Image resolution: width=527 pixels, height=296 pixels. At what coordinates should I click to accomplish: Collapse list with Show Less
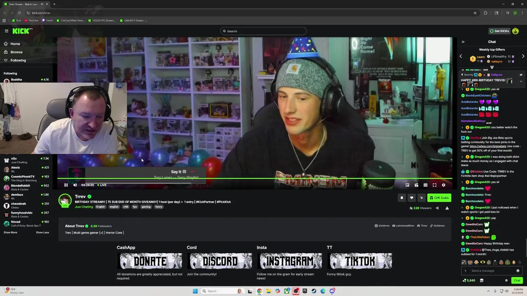[x=42, y=232]
